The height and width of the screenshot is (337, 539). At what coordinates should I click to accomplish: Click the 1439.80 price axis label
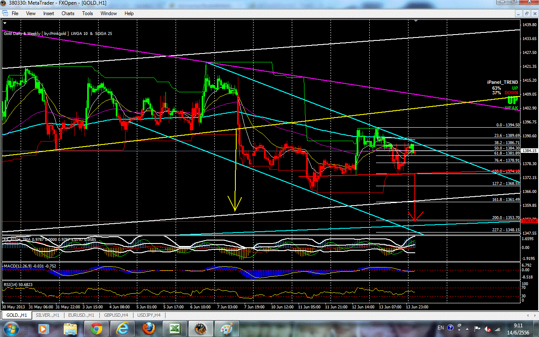click(529, 25)
